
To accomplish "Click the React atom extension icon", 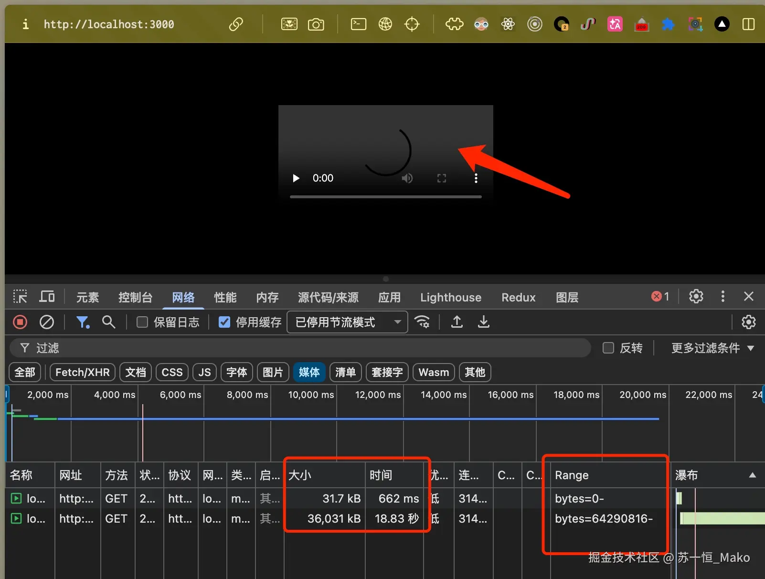I will [x=508, y=24].
